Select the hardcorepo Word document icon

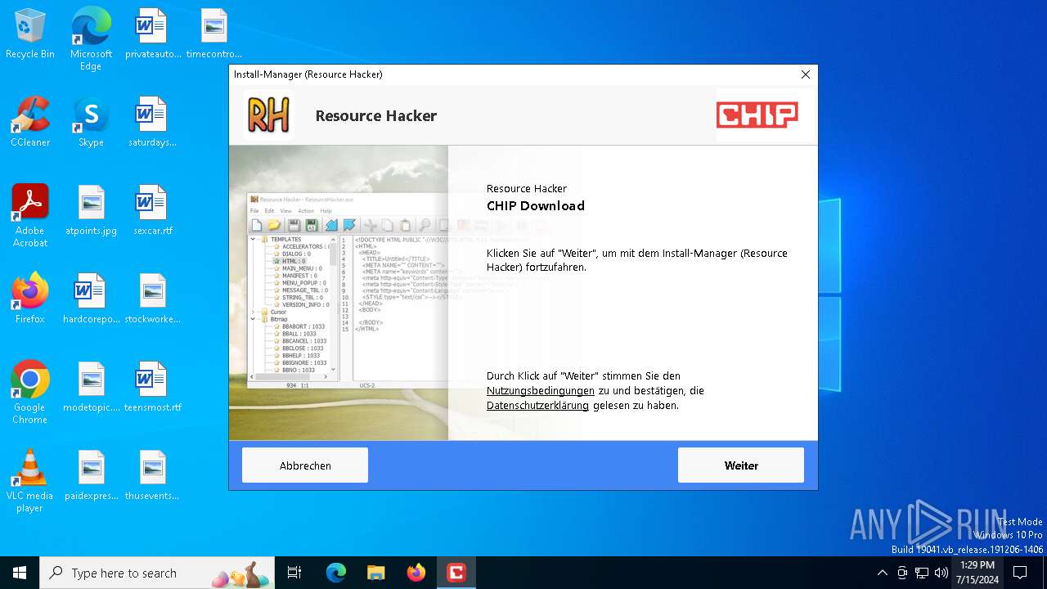(91, 299)
